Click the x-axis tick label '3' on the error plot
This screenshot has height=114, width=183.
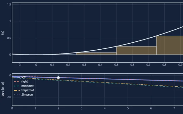(x=81, y=108)
